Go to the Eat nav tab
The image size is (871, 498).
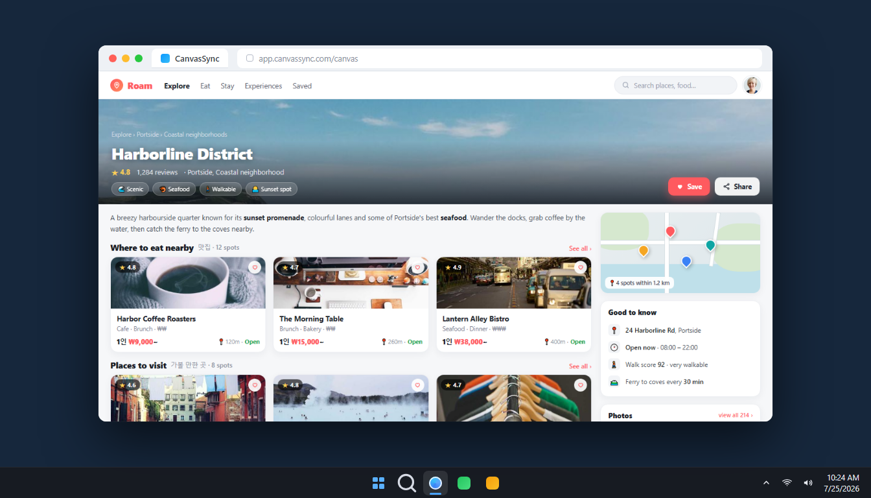(x=205, y=86)
